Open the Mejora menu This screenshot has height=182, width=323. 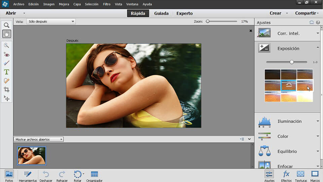[64, 4]
